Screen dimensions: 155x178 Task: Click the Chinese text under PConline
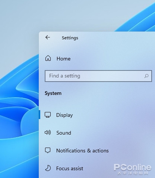pyautogui.click(x=133, y=173)
